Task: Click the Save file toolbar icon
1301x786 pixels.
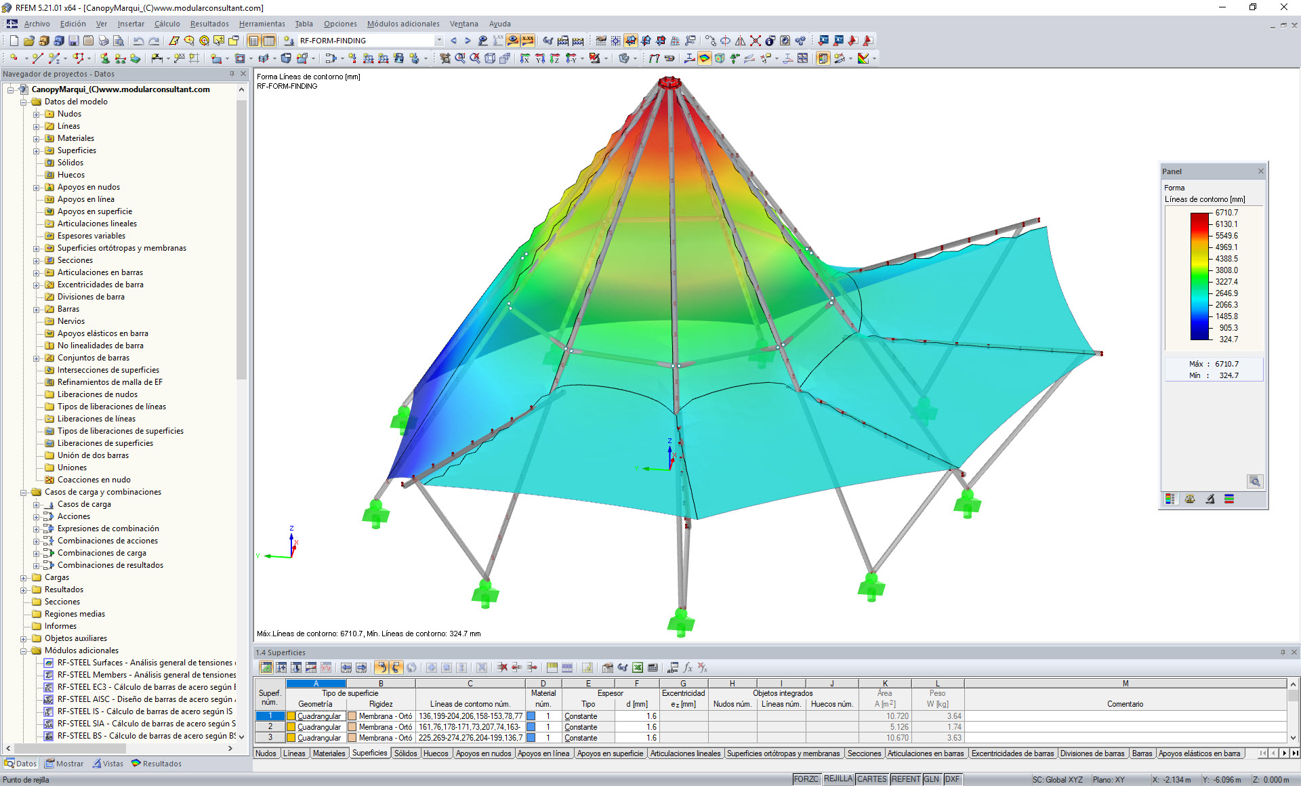Action: point(73,41)
